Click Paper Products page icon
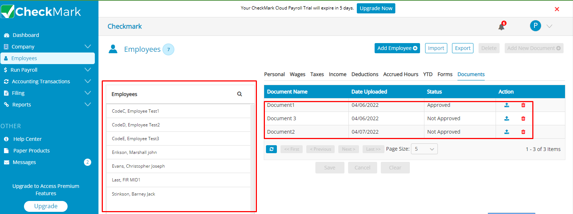The width and height of the screenshot is (573, 214). tap(6, 151)
